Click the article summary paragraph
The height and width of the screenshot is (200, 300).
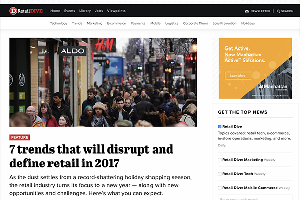(101, 185)
